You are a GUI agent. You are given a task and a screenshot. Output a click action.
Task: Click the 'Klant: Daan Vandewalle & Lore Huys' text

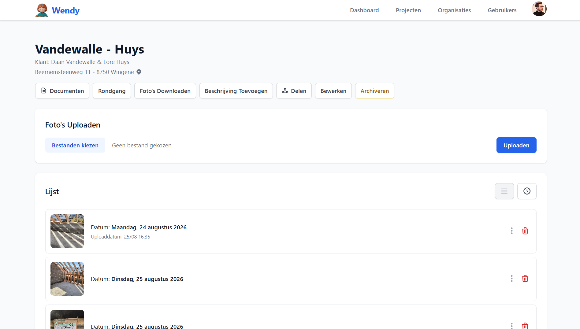point(82,62)
